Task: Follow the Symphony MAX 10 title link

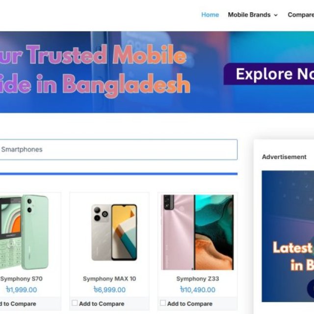Action: (x=109, y=279)
